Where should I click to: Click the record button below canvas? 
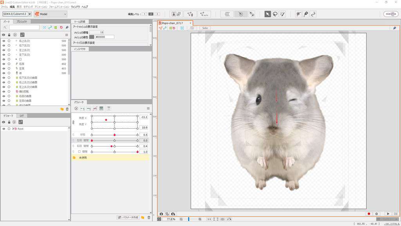tap(369, 214)
